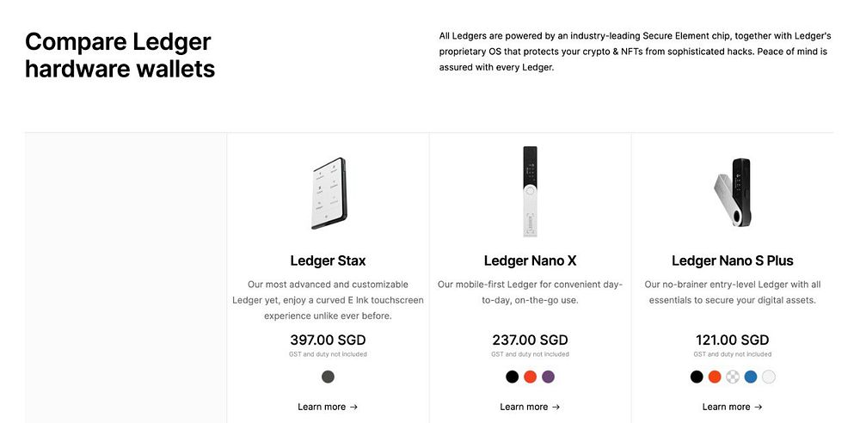Viewport: 860px width, 423px height.
Task: Choose the black color swatch for Nano X
Action: click(513, 377)
